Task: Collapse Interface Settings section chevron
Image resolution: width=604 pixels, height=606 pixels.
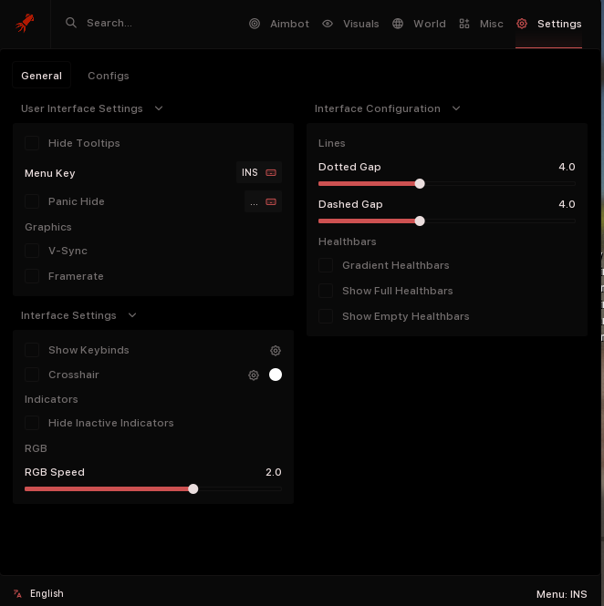Action: [132, 315]
